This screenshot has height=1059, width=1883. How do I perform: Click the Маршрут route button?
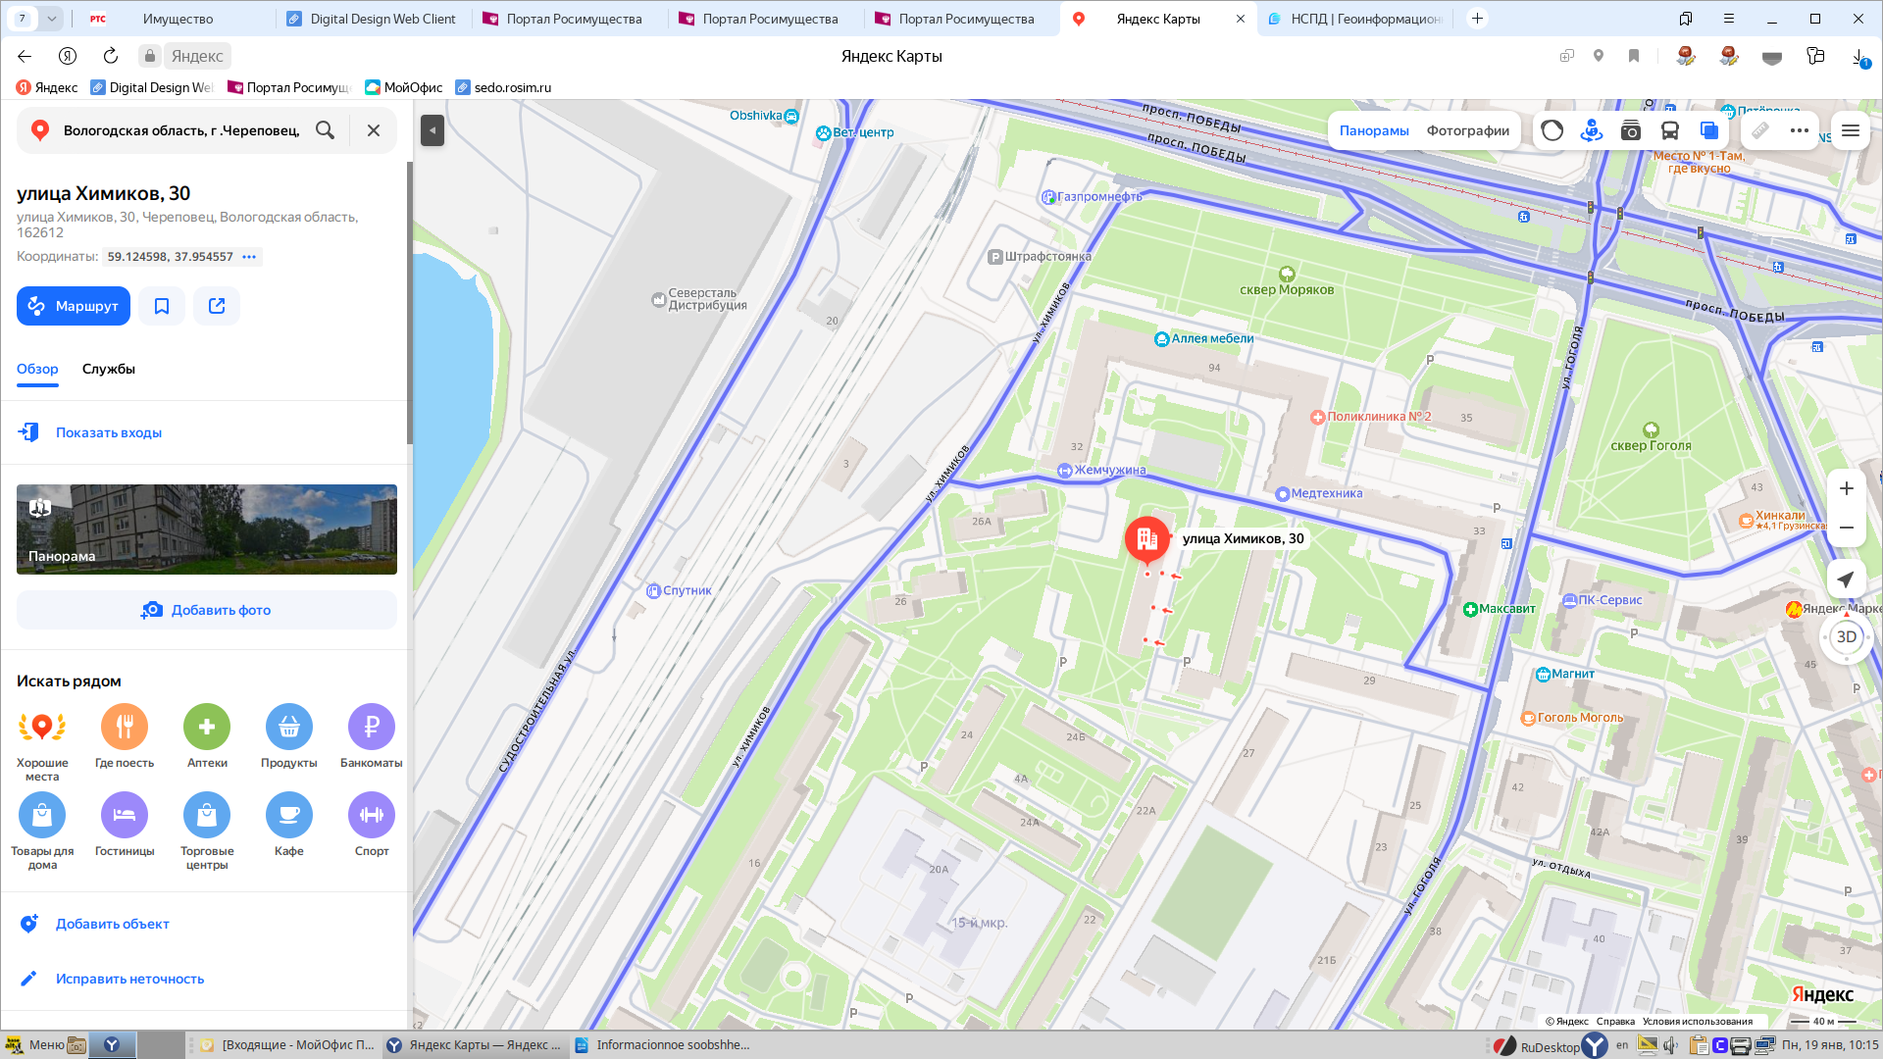click(74, 306)
